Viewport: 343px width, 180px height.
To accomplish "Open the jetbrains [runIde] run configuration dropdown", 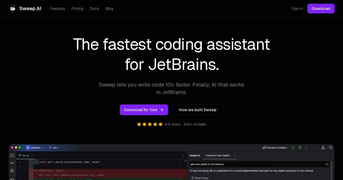I will coord(275,147).
